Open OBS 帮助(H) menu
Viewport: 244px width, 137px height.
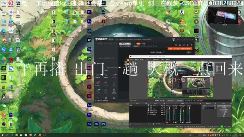168,59
